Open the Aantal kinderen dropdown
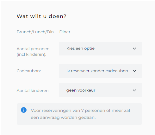This screenshot has width=155, height=135. point(100,90)
